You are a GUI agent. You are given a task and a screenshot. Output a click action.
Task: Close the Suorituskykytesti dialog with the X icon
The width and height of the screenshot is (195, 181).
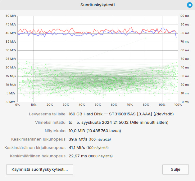click(190, 5)
